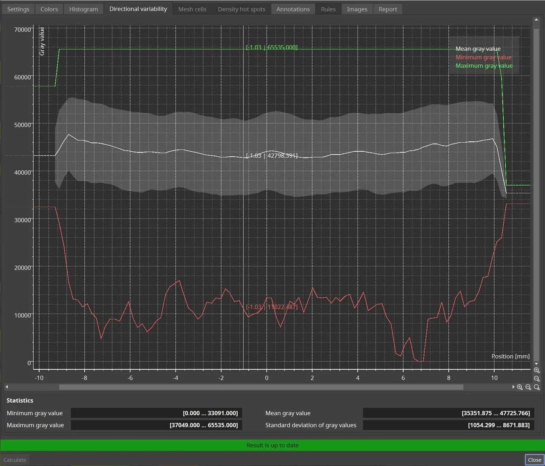Open the Histogram tab

(x=83, y=9)
